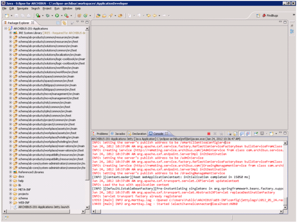The height and width of the screenshot is (223, 297).
Task: Expand Referenced Libraries node
Action: tap(11, 172)
